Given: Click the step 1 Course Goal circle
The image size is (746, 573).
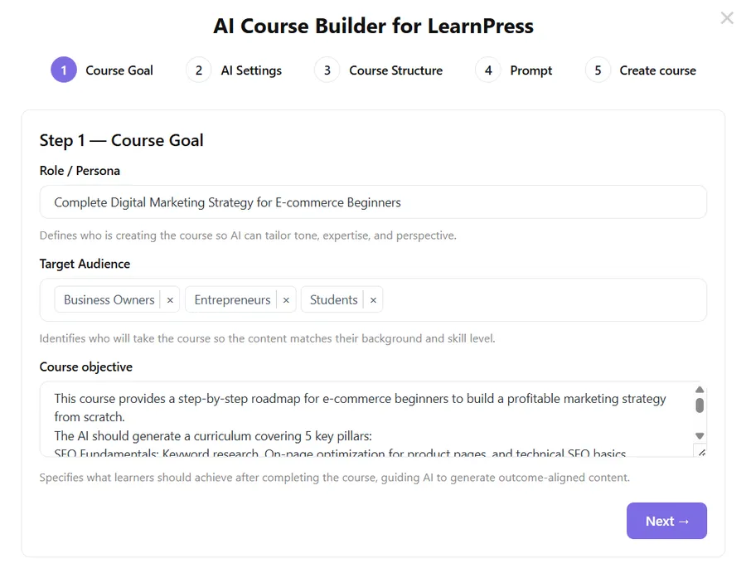Looking at the screenshot, I should pos(63,70).
